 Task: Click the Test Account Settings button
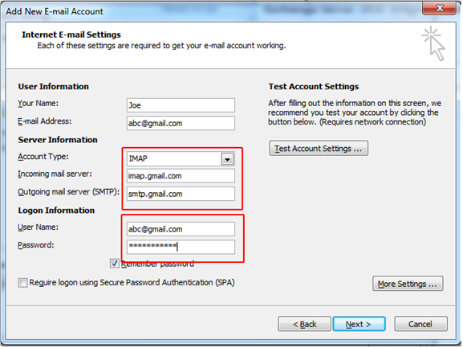coord(319,148)
